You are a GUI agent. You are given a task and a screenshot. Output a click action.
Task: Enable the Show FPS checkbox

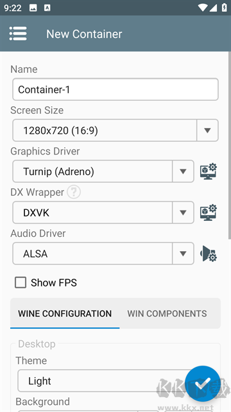21,283
